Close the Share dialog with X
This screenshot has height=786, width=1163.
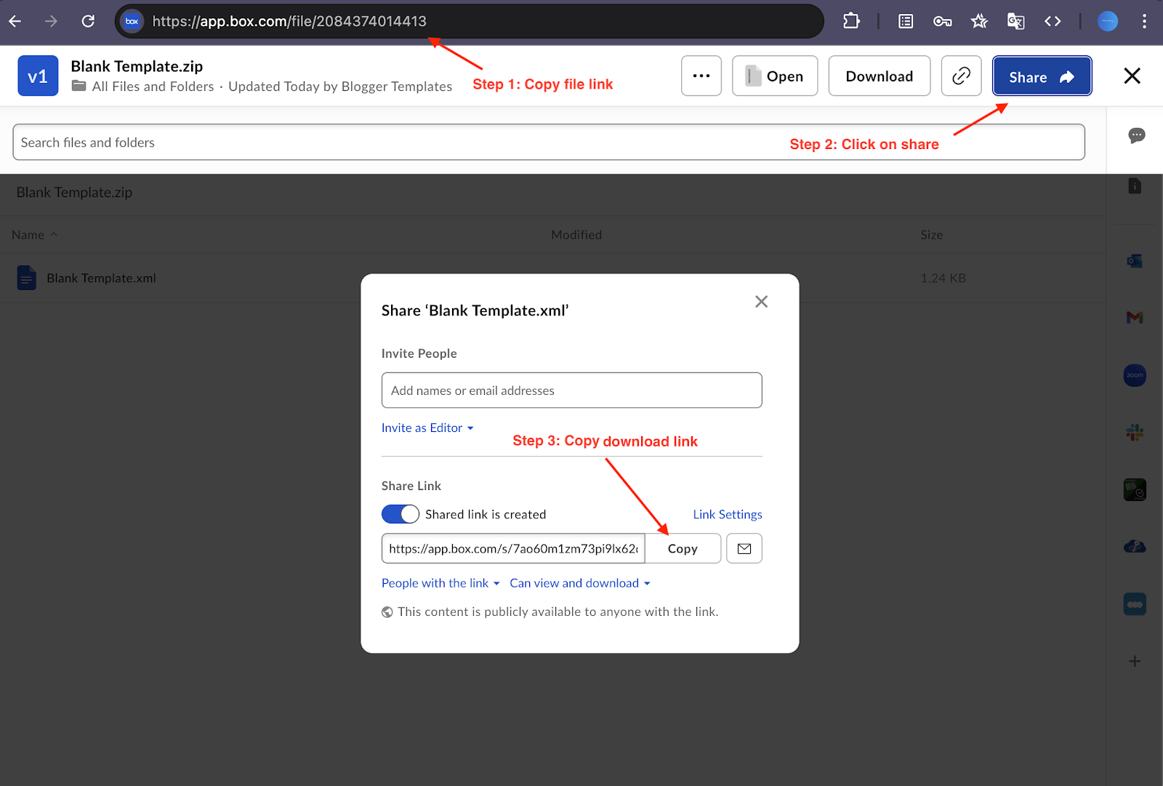(761, 301)
